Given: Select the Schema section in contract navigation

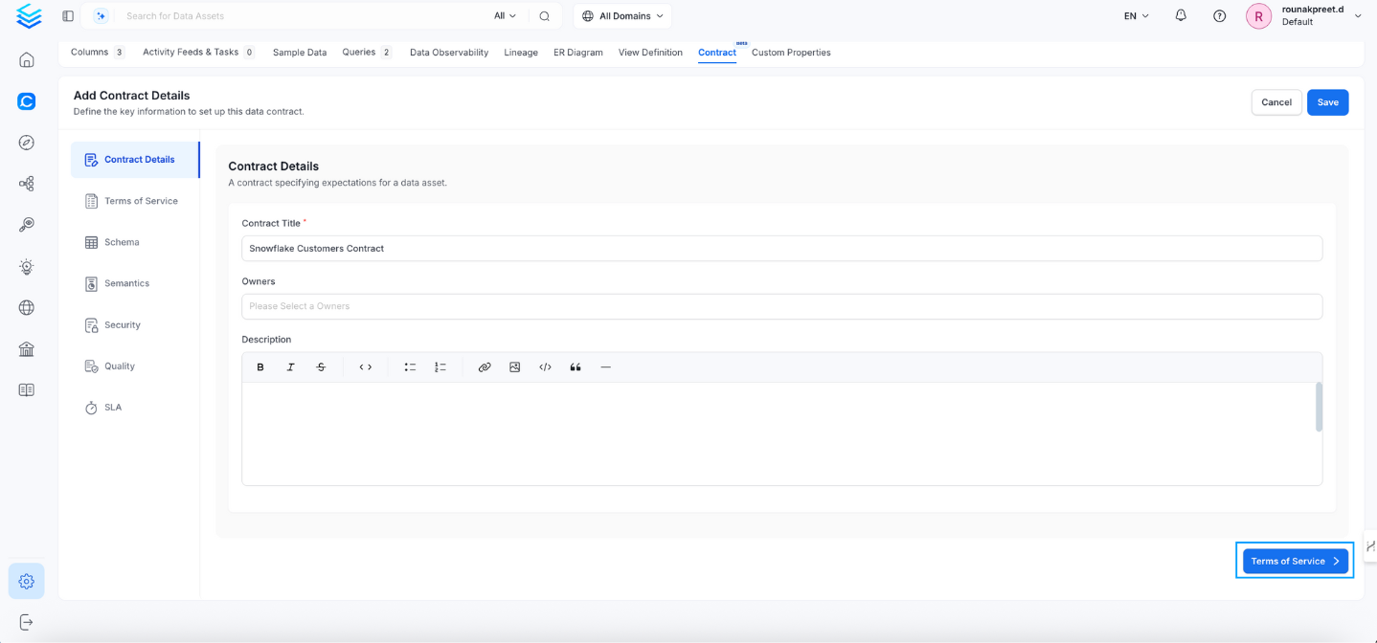Looking at the screenshot, I should (x=121, y=242).
